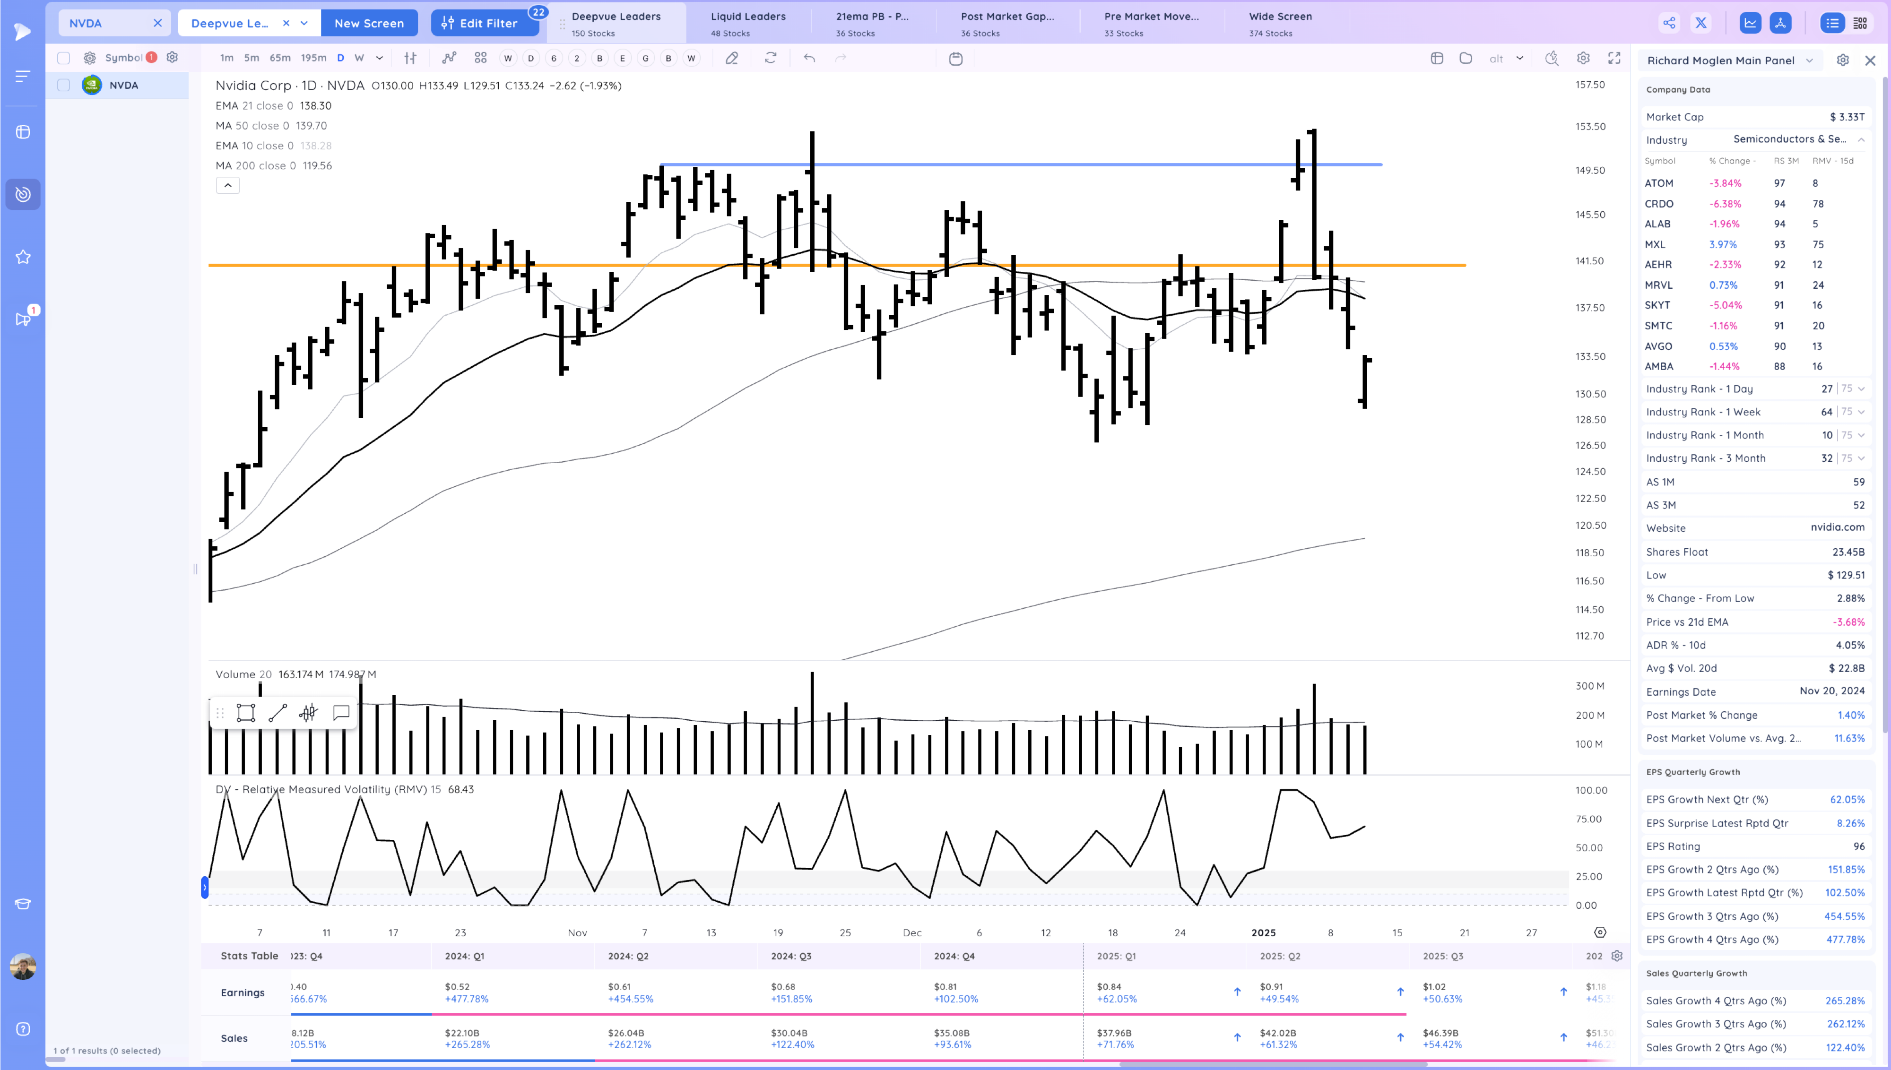Open the screener radar icon in sidebar
Viewport: 1891px width, 1070px height.
tap(23, 194)
